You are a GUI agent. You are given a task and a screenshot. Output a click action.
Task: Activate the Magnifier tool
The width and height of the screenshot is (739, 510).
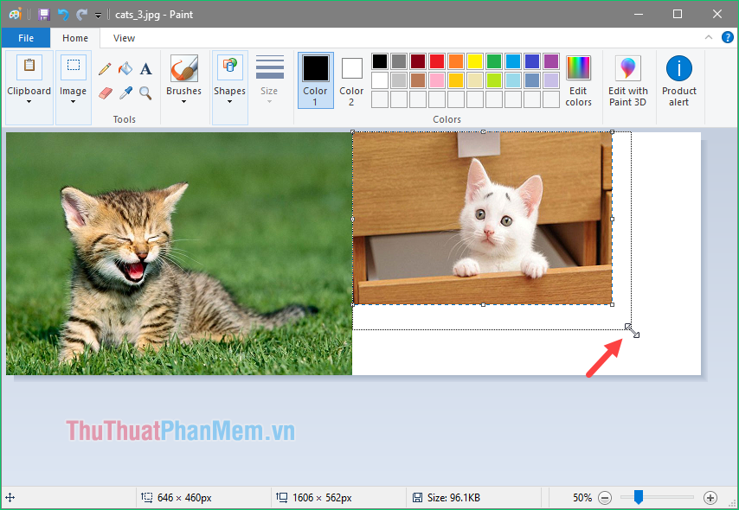pos(145,93)
